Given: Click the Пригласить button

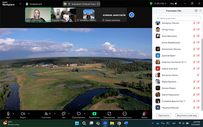Looking at the screenshot, I should pos(164,115).
